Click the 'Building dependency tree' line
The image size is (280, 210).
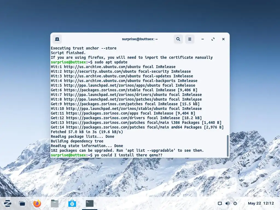(77, 141)
